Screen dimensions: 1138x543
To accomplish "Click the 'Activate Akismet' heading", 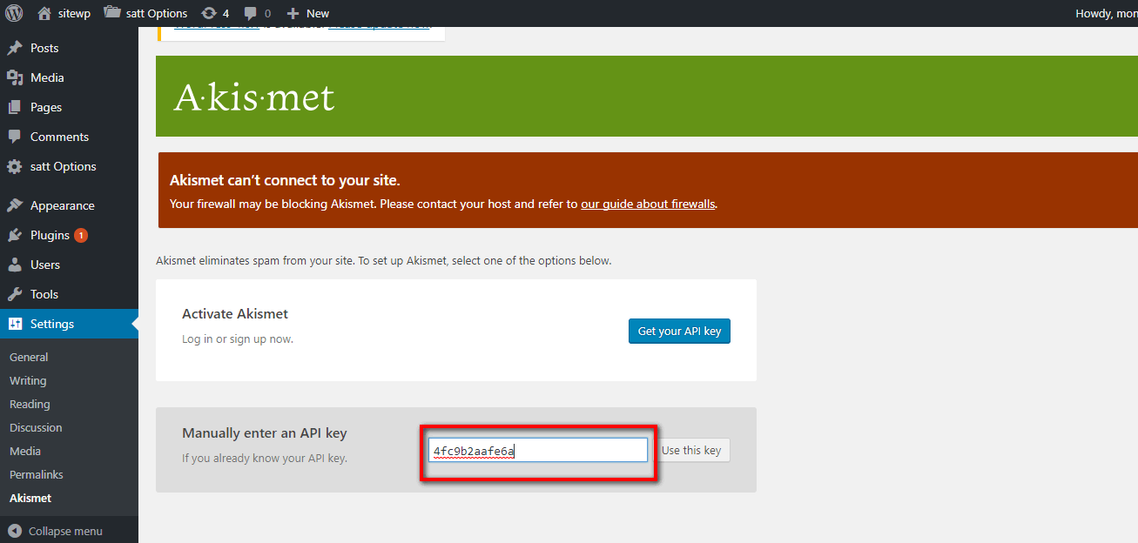I will [x=235, y=314].
